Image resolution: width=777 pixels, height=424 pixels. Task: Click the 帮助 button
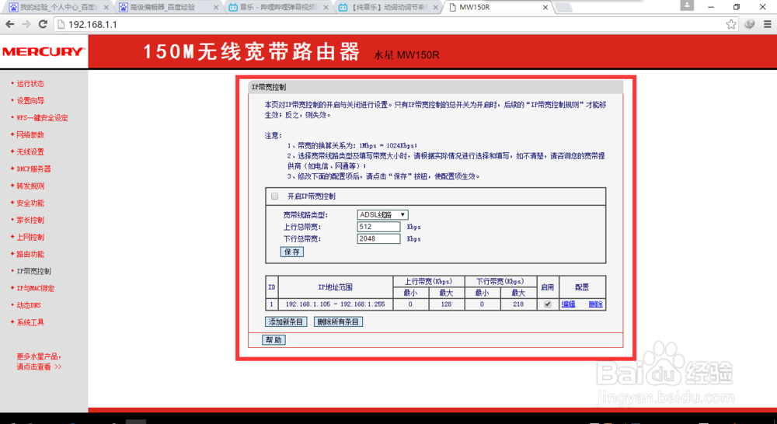point(274,340)
